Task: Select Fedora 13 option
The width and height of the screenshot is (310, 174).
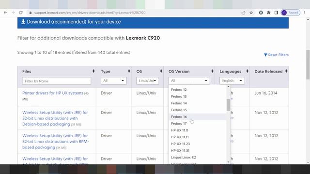Action: point(198,96)
